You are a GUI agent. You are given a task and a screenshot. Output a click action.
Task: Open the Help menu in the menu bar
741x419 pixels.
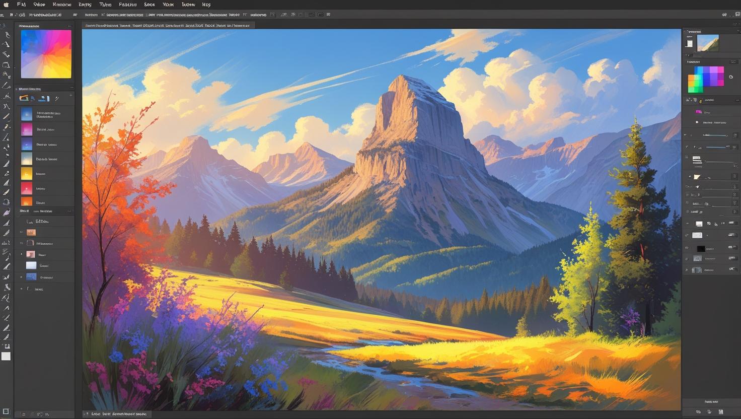206,4
